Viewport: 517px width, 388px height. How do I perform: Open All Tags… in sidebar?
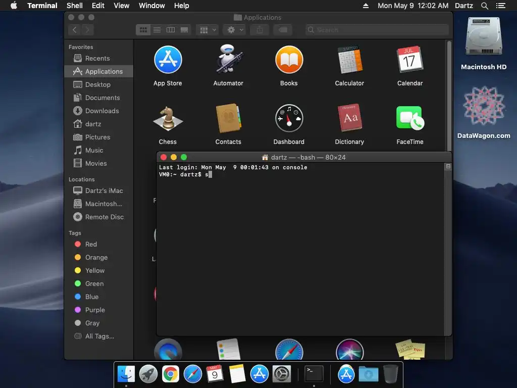click(x=98, y=336)
